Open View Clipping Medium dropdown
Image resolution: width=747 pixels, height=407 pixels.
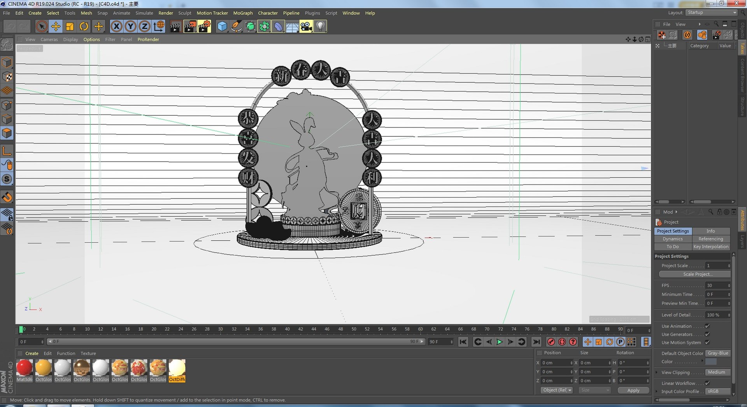click(718, 372)
